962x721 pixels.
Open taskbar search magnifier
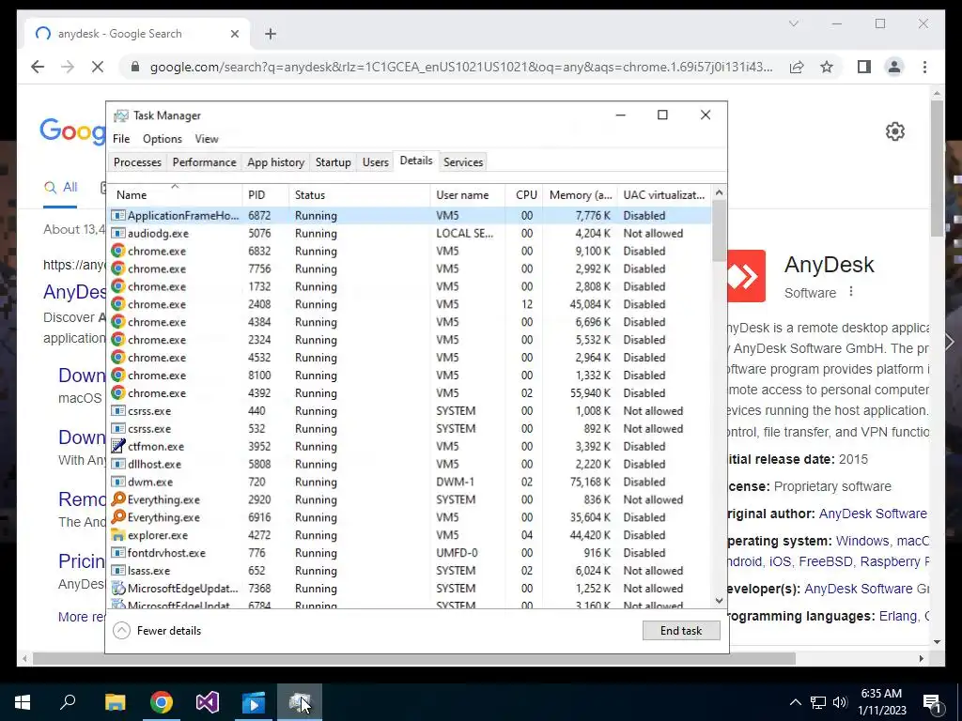(68, 702)
